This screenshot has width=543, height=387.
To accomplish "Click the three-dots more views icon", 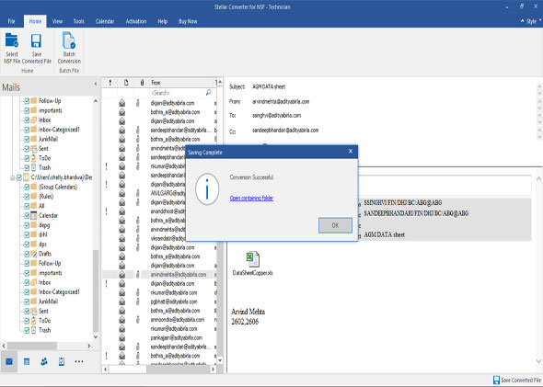I will 79,361.
